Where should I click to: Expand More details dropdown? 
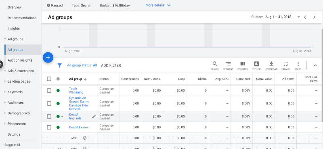pyautogui.click(x=158, y=5)
